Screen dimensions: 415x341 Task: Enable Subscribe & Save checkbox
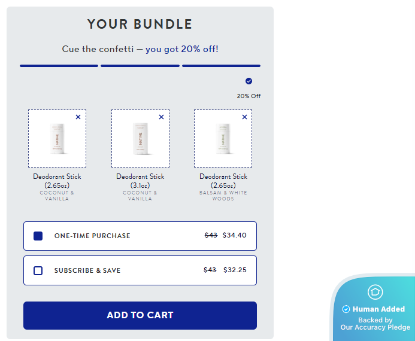point(38,270)
